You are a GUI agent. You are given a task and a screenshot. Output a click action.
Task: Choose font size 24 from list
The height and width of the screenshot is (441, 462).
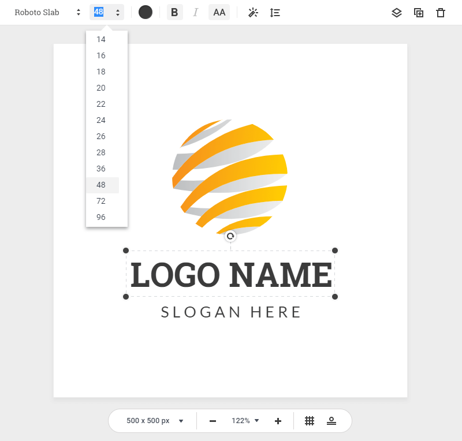pos(102,120)
